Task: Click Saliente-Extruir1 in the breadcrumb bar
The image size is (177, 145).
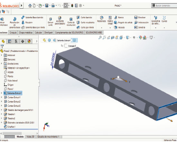Action: [64, 40]
